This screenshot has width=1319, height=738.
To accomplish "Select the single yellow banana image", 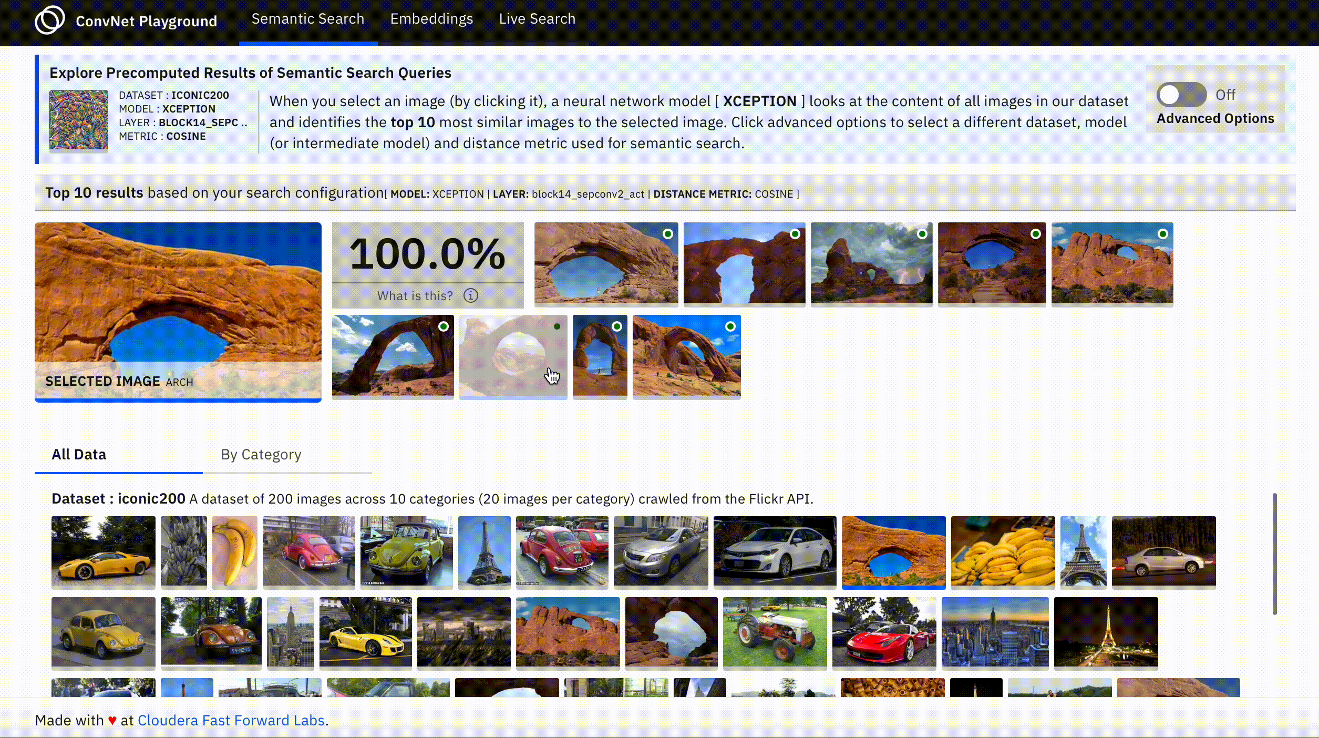I will point(234,551).
